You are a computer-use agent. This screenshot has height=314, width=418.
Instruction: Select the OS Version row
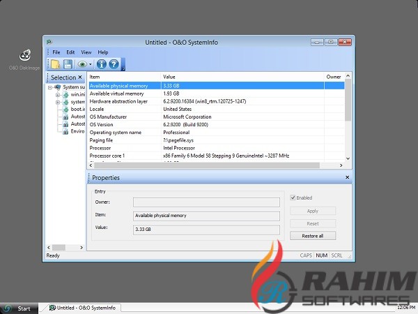coord(216,125)
